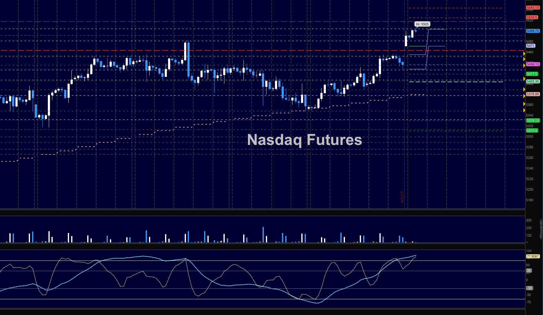The width and height of the screenshot is (543, 315).
Task: Click the 5260 axis price value
Action: coord(530,158)
